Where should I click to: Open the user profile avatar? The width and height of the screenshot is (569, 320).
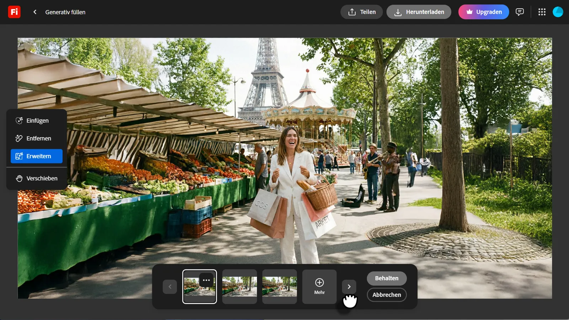[558, 12]
